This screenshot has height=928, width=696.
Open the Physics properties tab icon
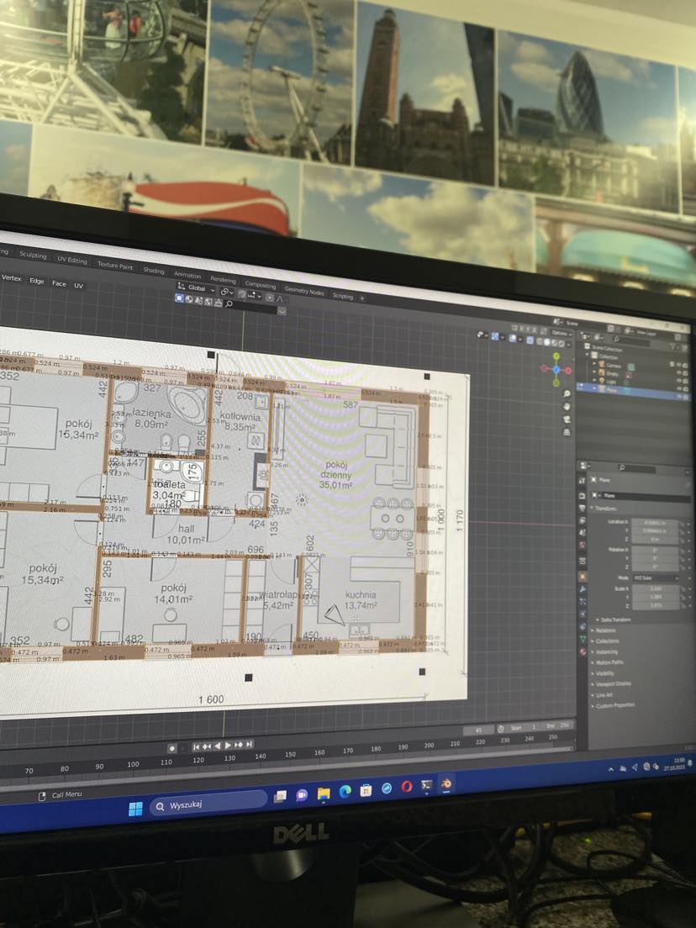pos(583,613)
